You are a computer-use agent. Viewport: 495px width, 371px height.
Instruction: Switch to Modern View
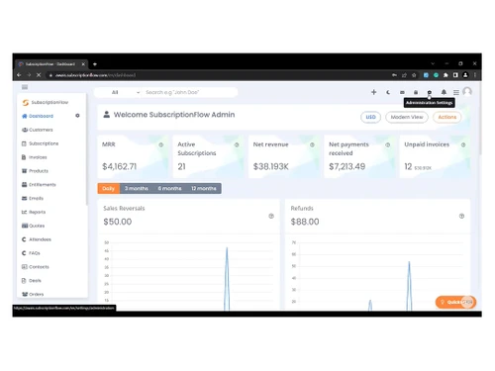click(x=407, y=117)
